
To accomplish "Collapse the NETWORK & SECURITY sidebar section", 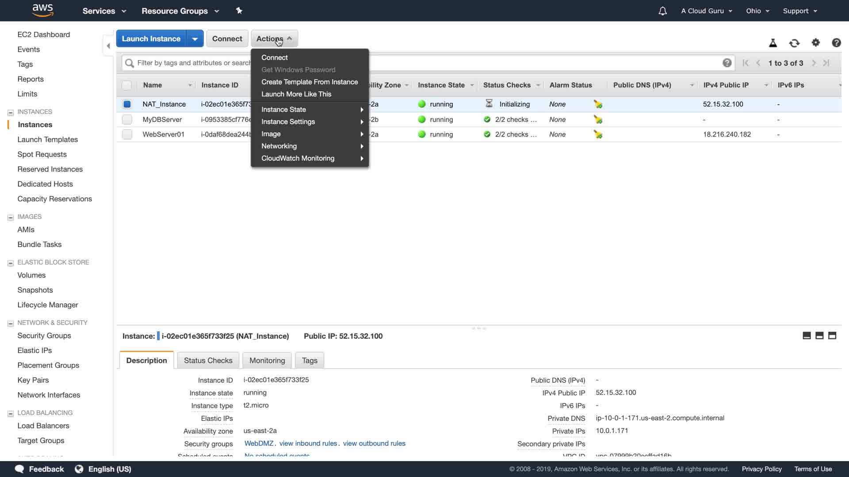I will (x=11, y=323).
